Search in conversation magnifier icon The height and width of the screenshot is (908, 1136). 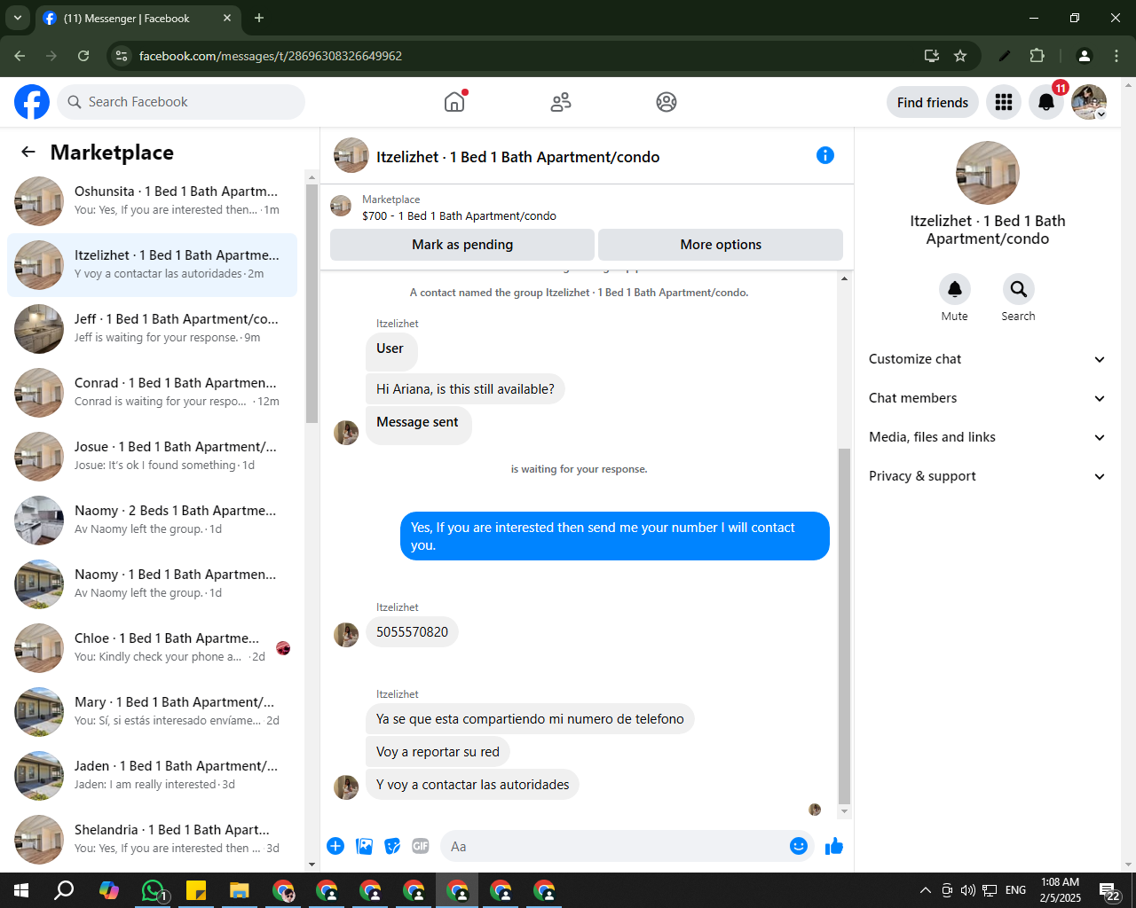(1019, 289)
